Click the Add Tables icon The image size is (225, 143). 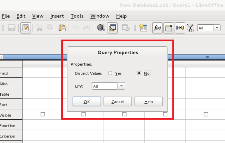point(143,28)
